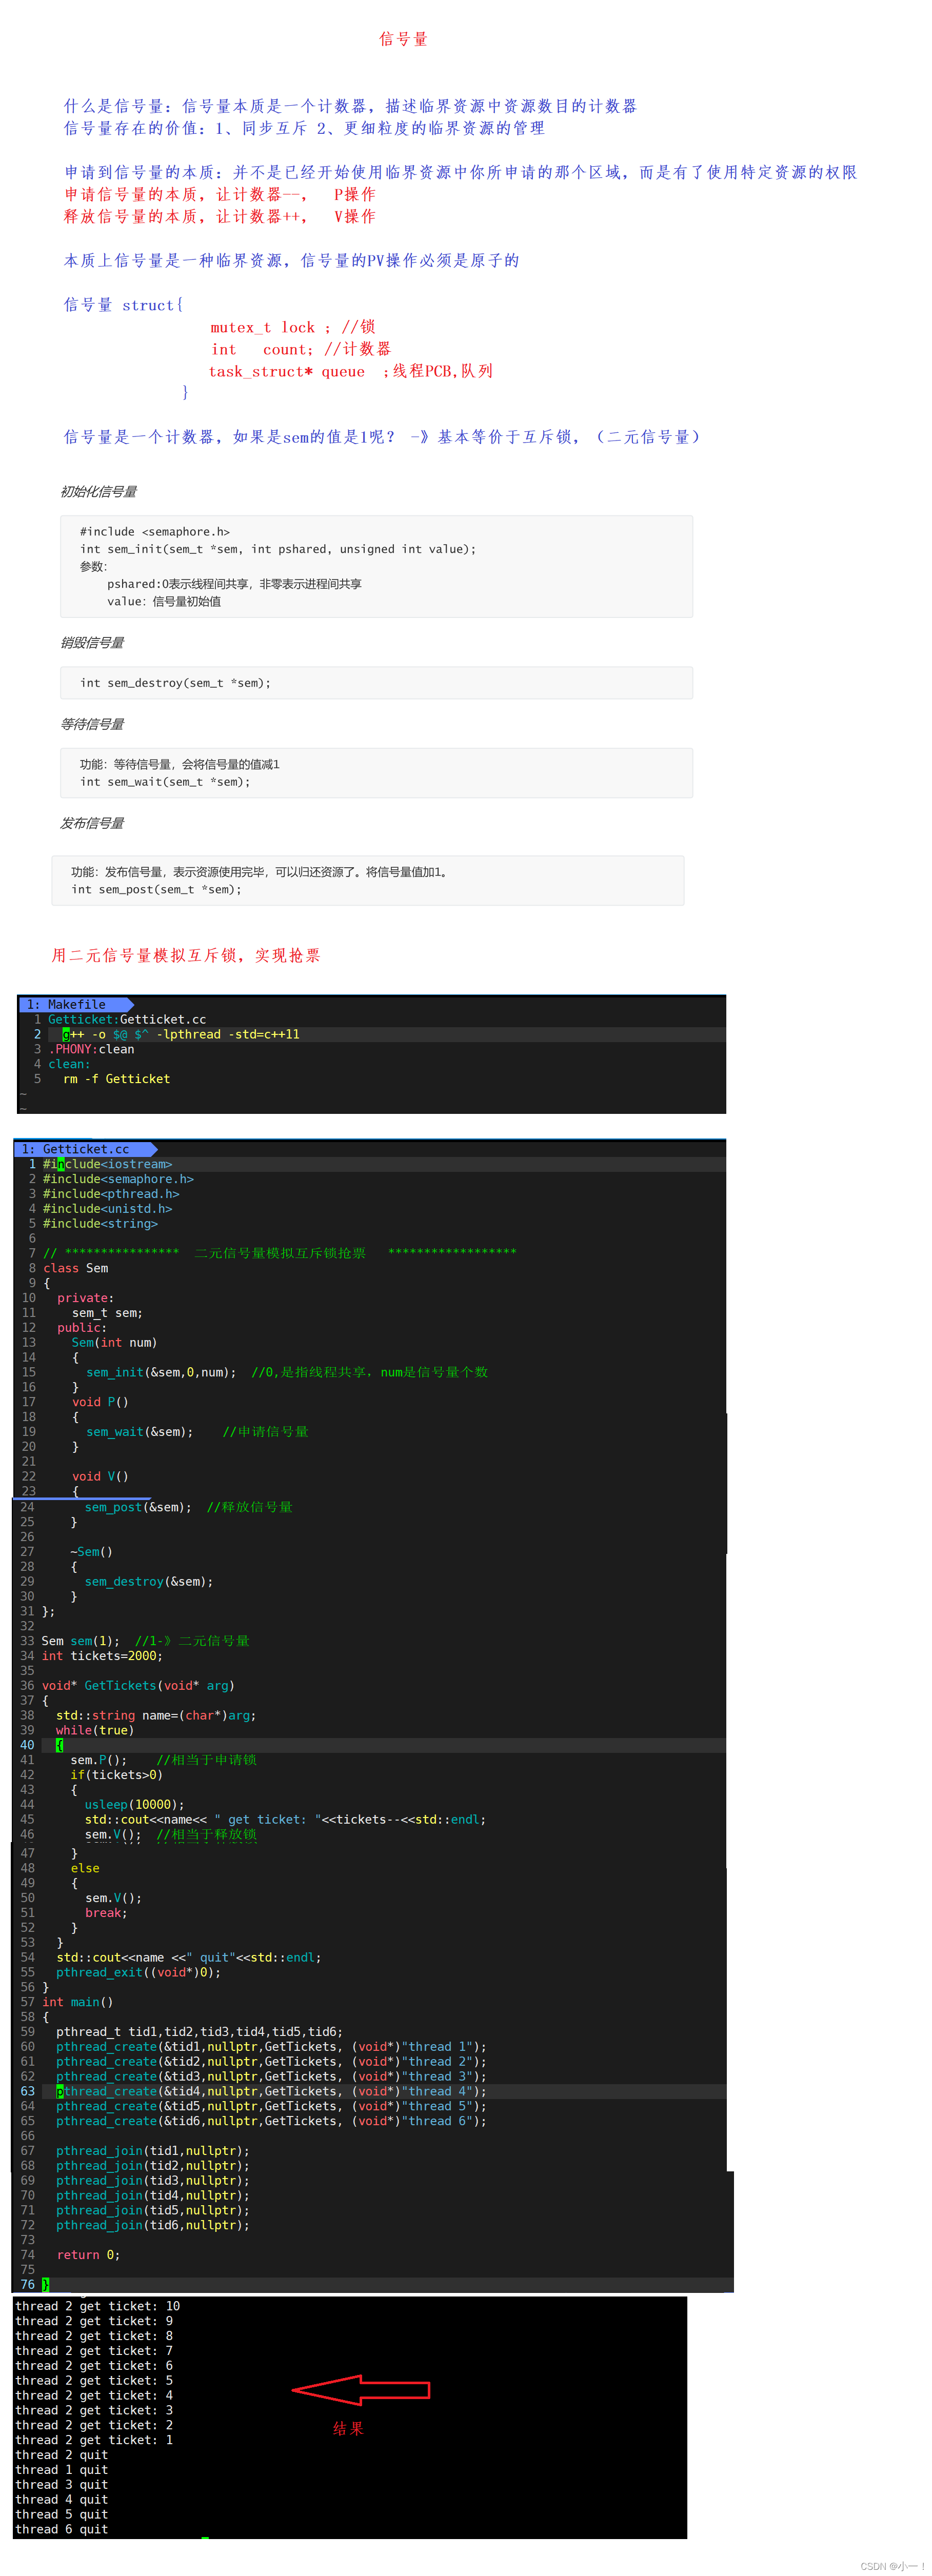932x2576 pixels.
Task: Click the '销毁信号量' heading
Action: 92,642
